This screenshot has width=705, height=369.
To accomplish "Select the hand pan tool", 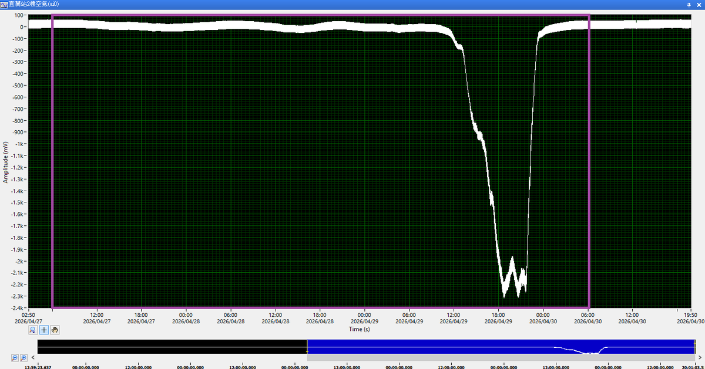I will [x=55, y=330].
